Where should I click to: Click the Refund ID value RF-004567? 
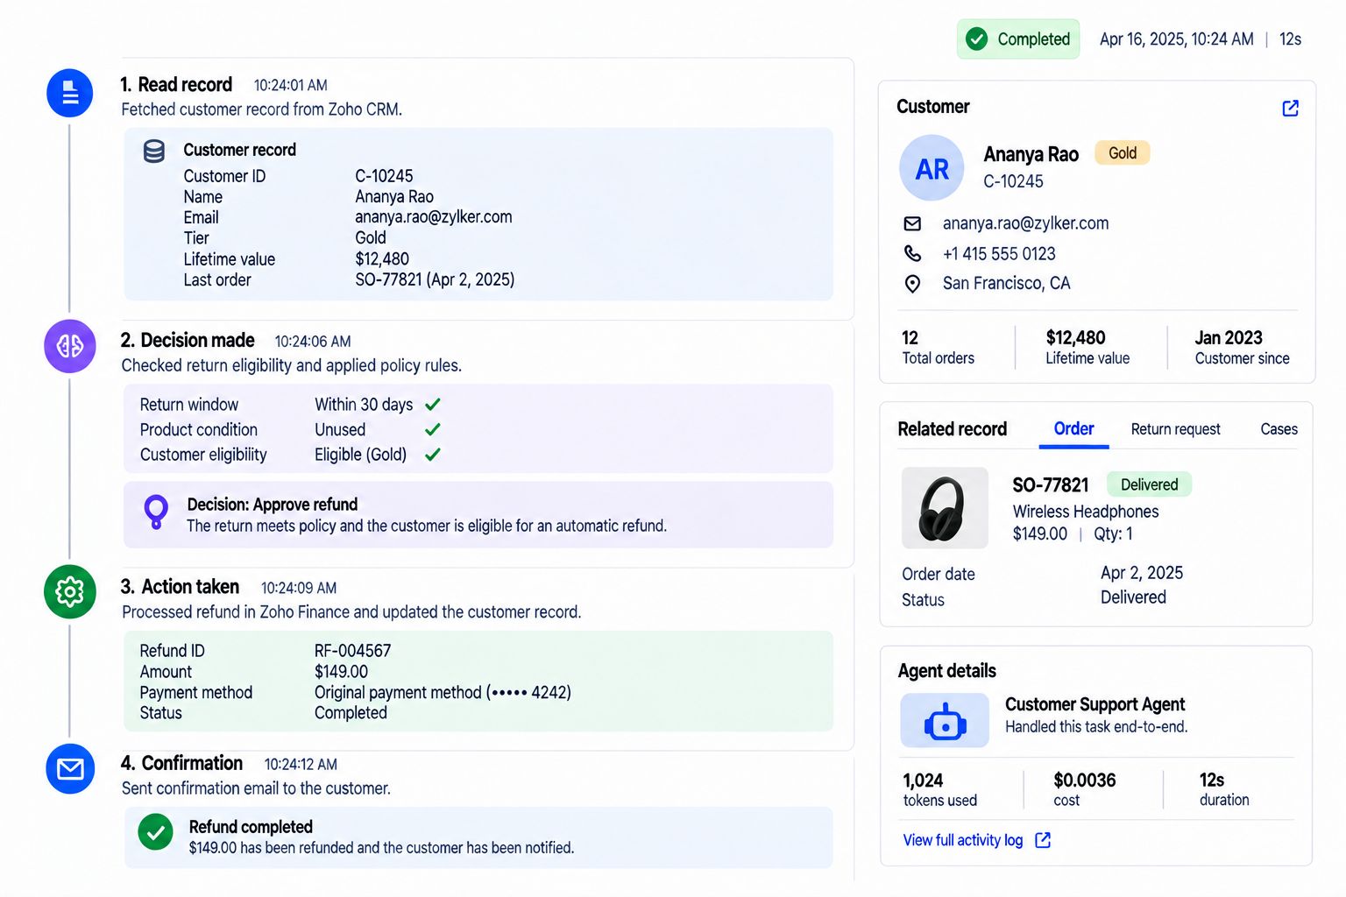pyautogui.click(x=352, y=651)
